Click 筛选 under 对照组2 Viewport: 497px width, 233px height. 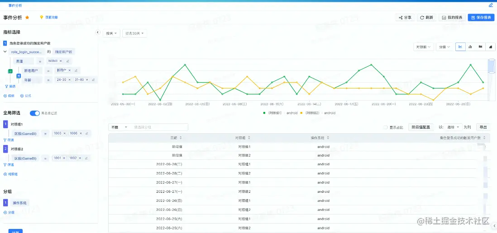tap(9, 165)
